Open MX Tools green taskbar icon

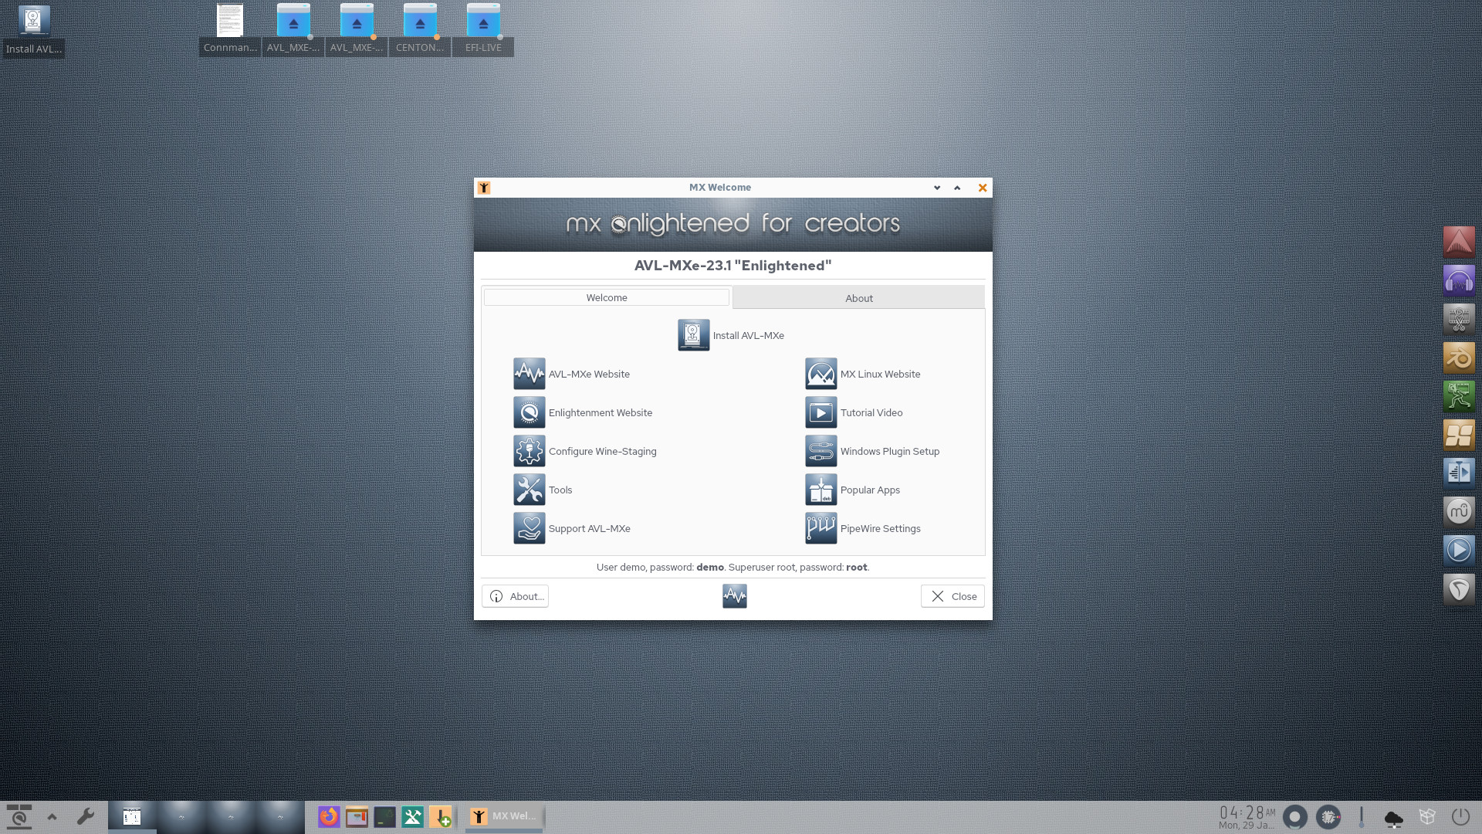coord(412,816)
